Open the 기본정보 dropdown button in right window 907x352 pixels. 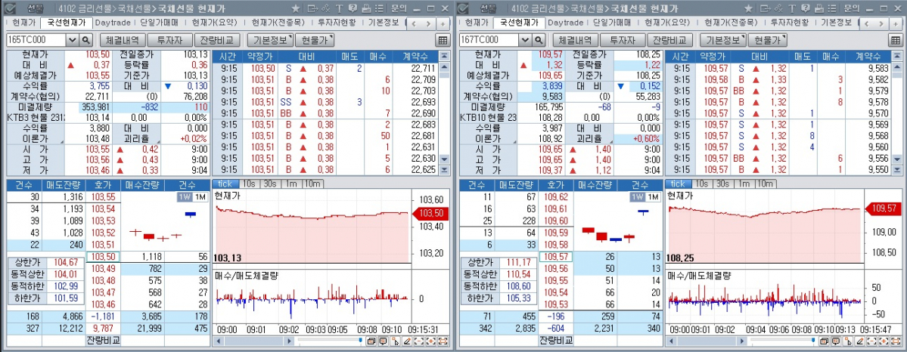pos(723,40)
